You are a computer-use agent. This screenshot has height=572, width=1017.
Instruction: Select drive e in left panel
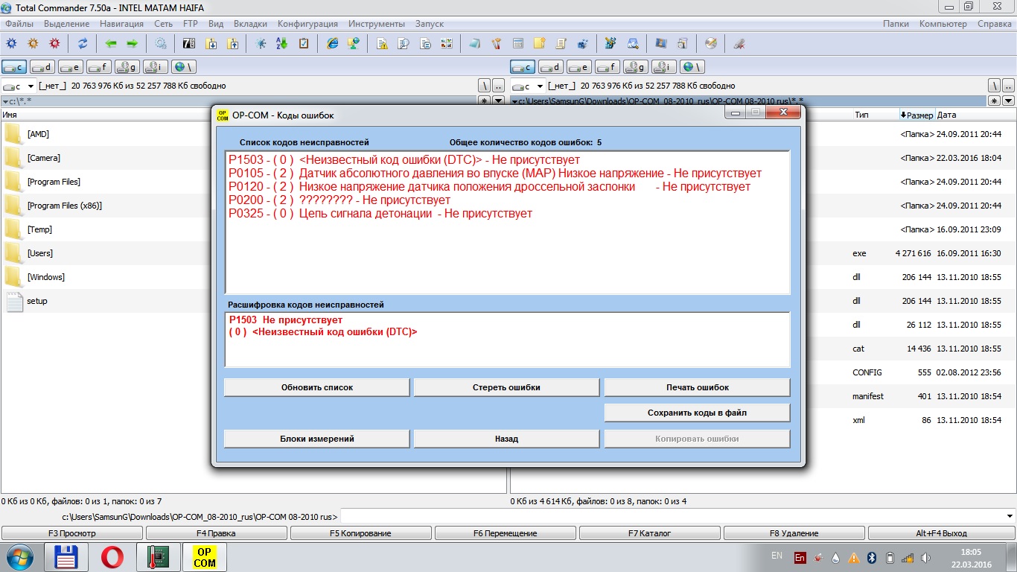click(71, 67)
